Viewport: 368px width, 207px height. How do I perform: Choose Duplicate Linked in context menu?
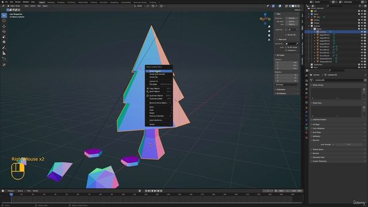coord(159,99)
